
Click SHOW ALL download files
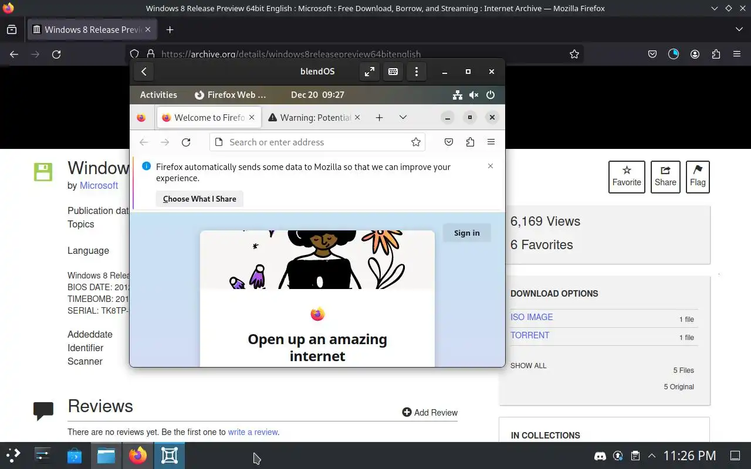pyautogui.click(x=528, y=366)
